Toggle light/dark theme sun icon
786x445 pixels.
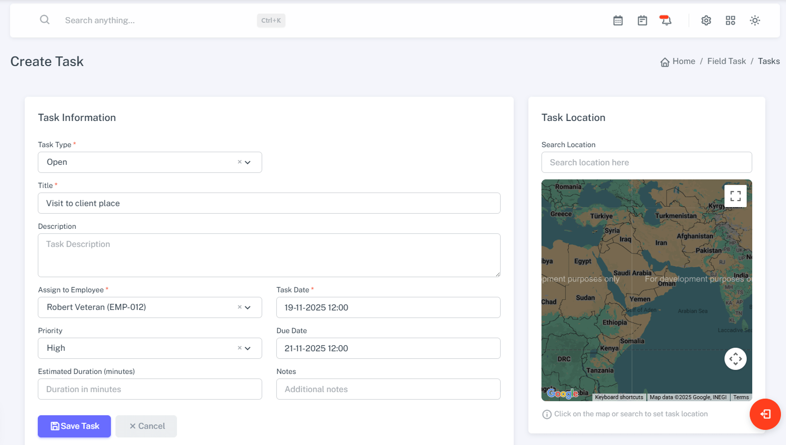click(754, 21)
